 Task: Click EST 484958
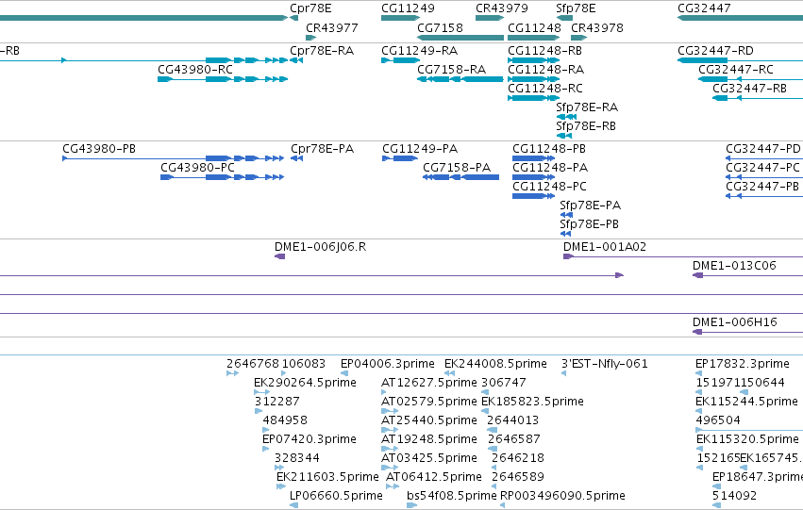pos(265,430)
